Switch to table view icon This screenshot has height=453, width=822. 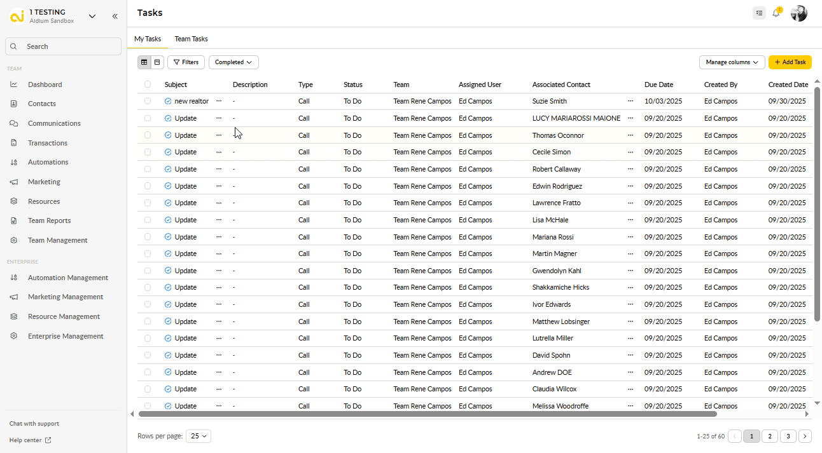pyautogui.click(x=144, y=62)
